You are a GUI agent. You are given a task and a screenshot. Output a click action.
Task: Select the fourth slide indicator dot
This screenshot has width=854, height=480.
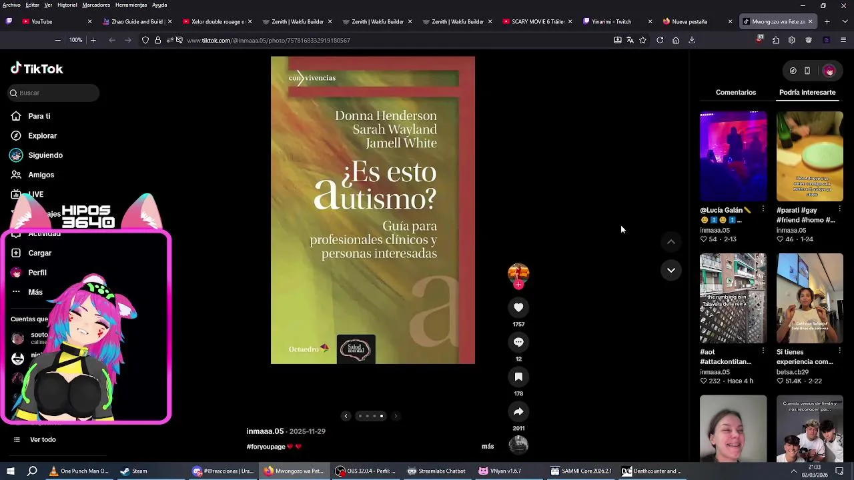click(382, 416)
